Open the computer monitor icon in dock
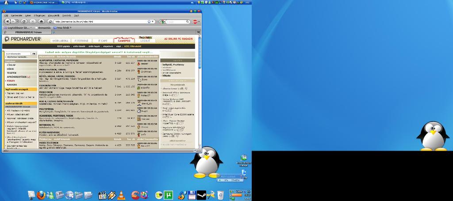 pyautogui.click(x=31, y=195)
